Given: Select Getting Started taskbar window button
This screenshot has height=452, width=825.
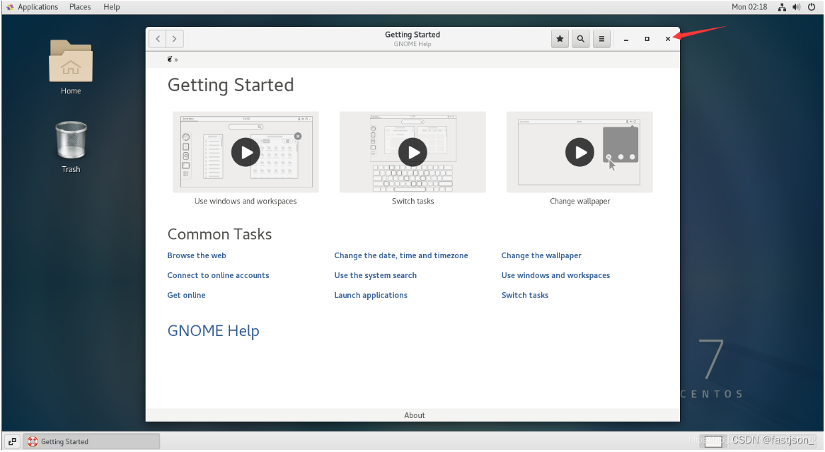Looking at the screenshot, I should pyautogui.click(x=91, y=442).
